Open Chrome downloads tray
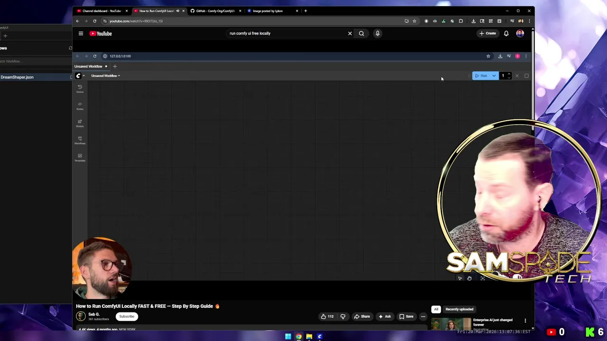This screenshot has height=341, width=607. click(473, 21)
